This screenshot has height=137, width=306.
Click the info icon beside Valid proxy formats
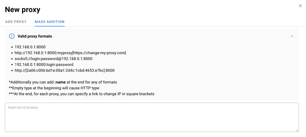coord(12,36)
